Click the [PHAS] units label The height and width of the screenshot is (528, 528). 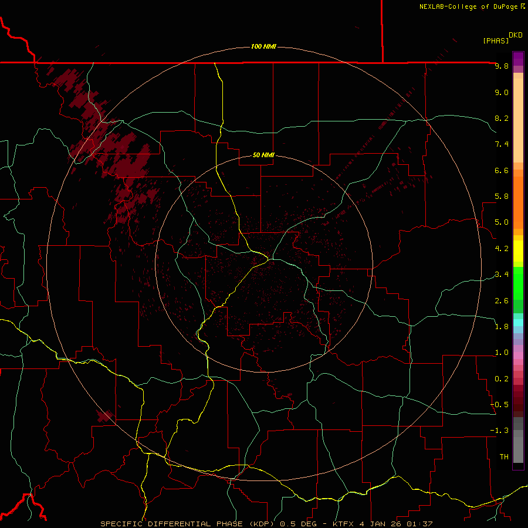(x=496, y=40)
